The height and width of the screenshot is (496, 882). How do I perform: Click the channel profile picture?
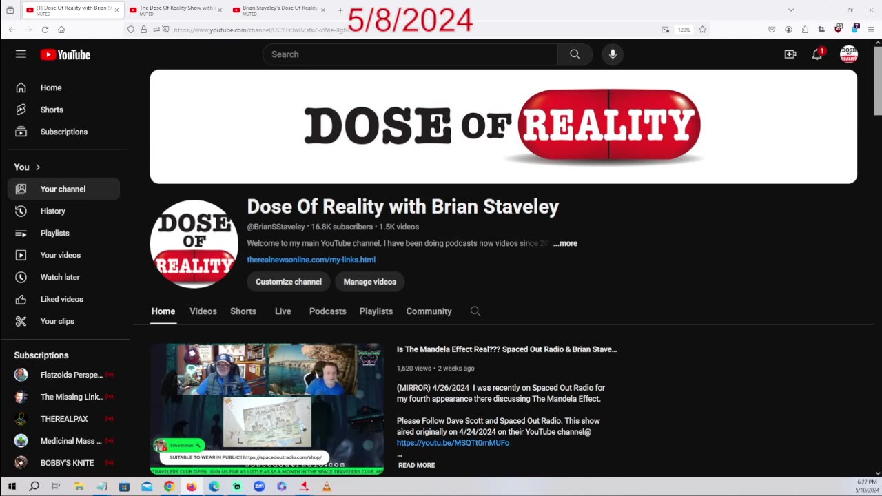(194, 244)
